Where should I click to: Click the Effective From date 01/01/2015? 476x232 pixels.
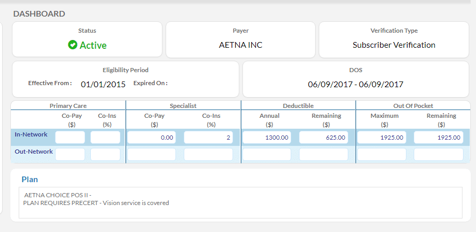(x=103, y=84)
